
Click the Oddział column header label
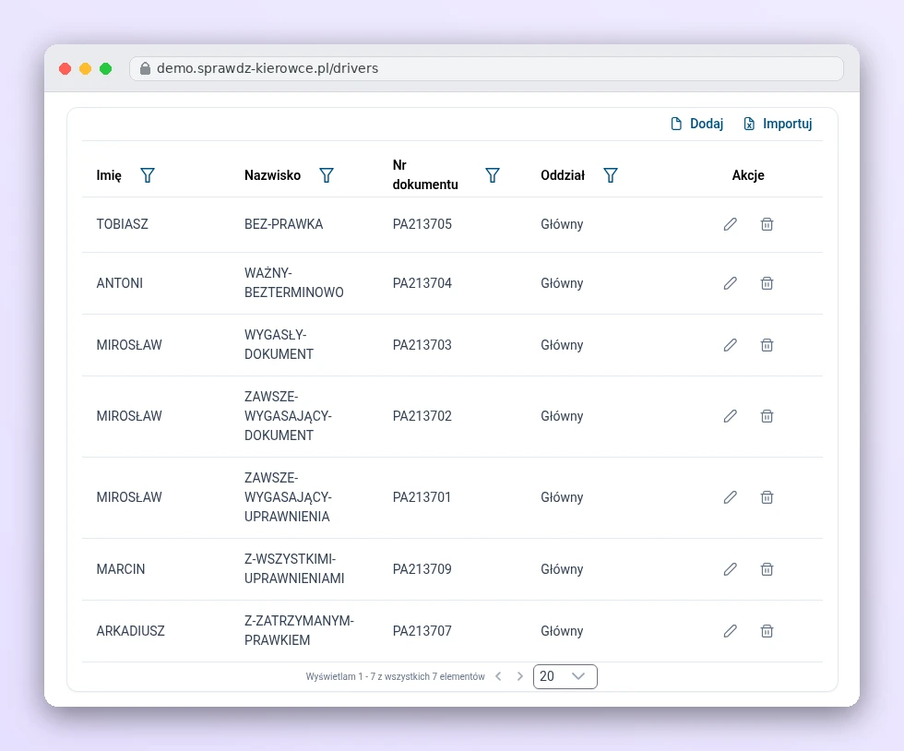[x=563, y=175]
